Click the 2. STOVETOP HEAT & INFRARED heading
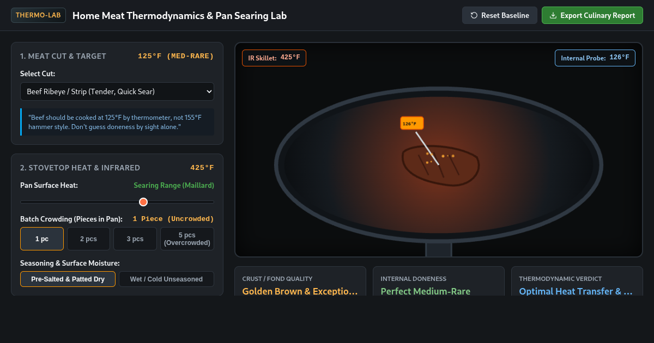 (x=80, y=168)
